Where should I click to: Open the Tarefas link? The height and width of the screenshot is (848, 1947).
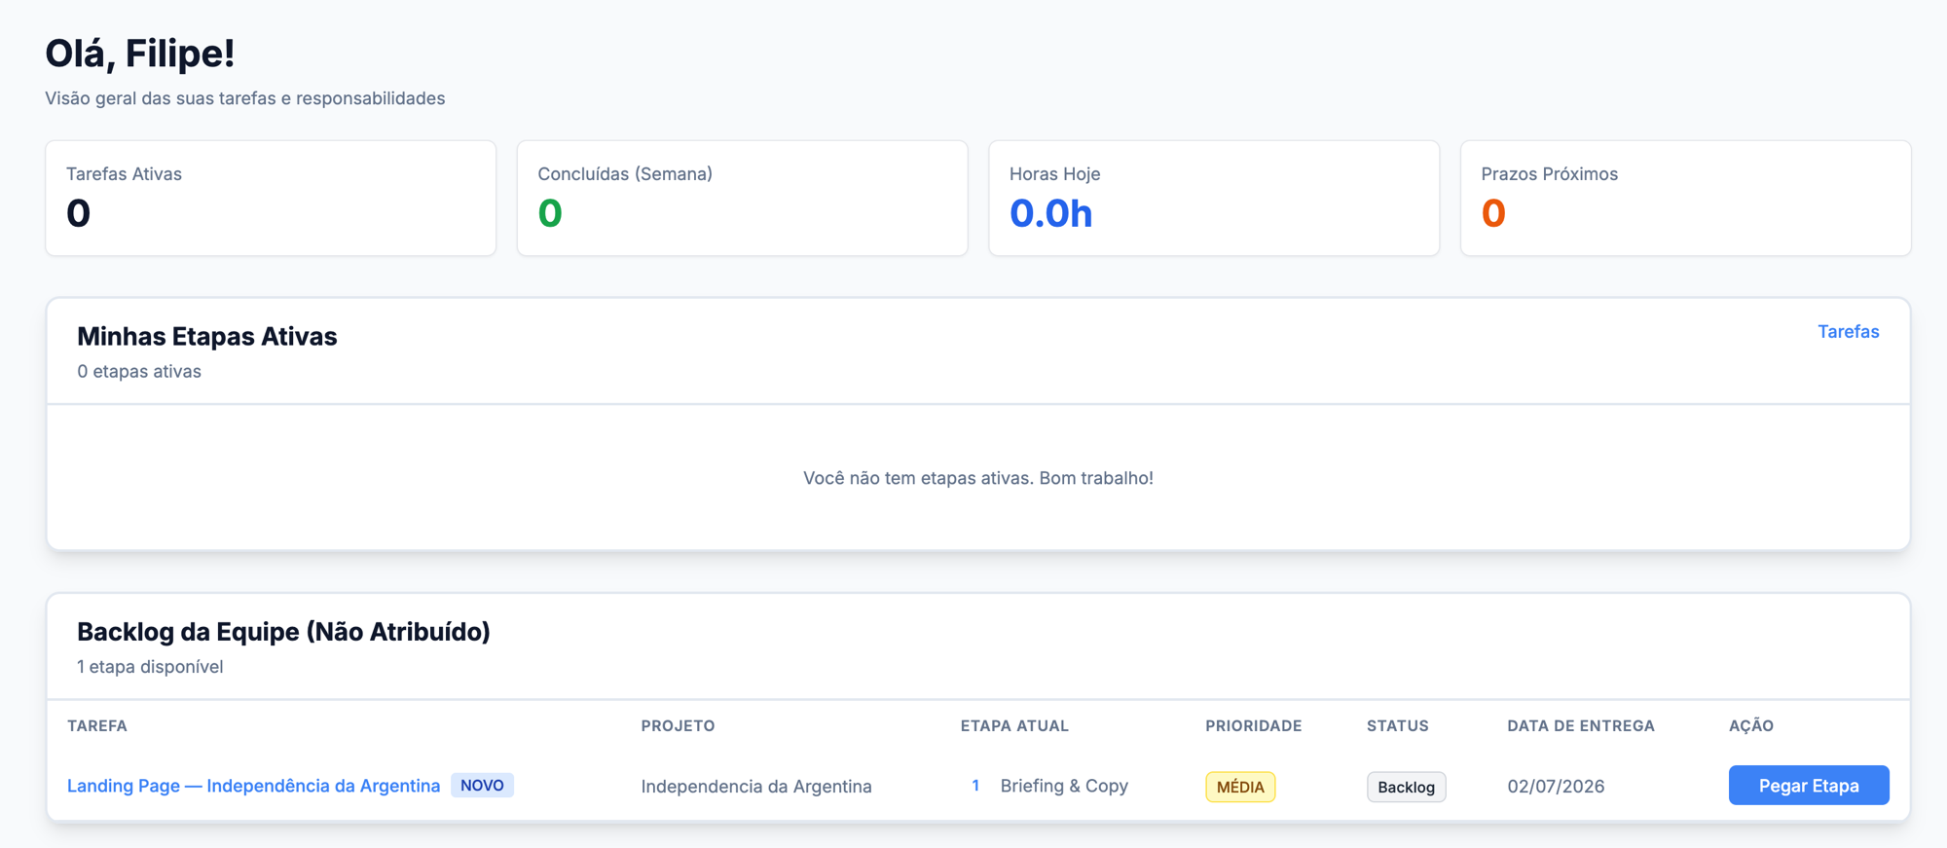[1848, 332]
